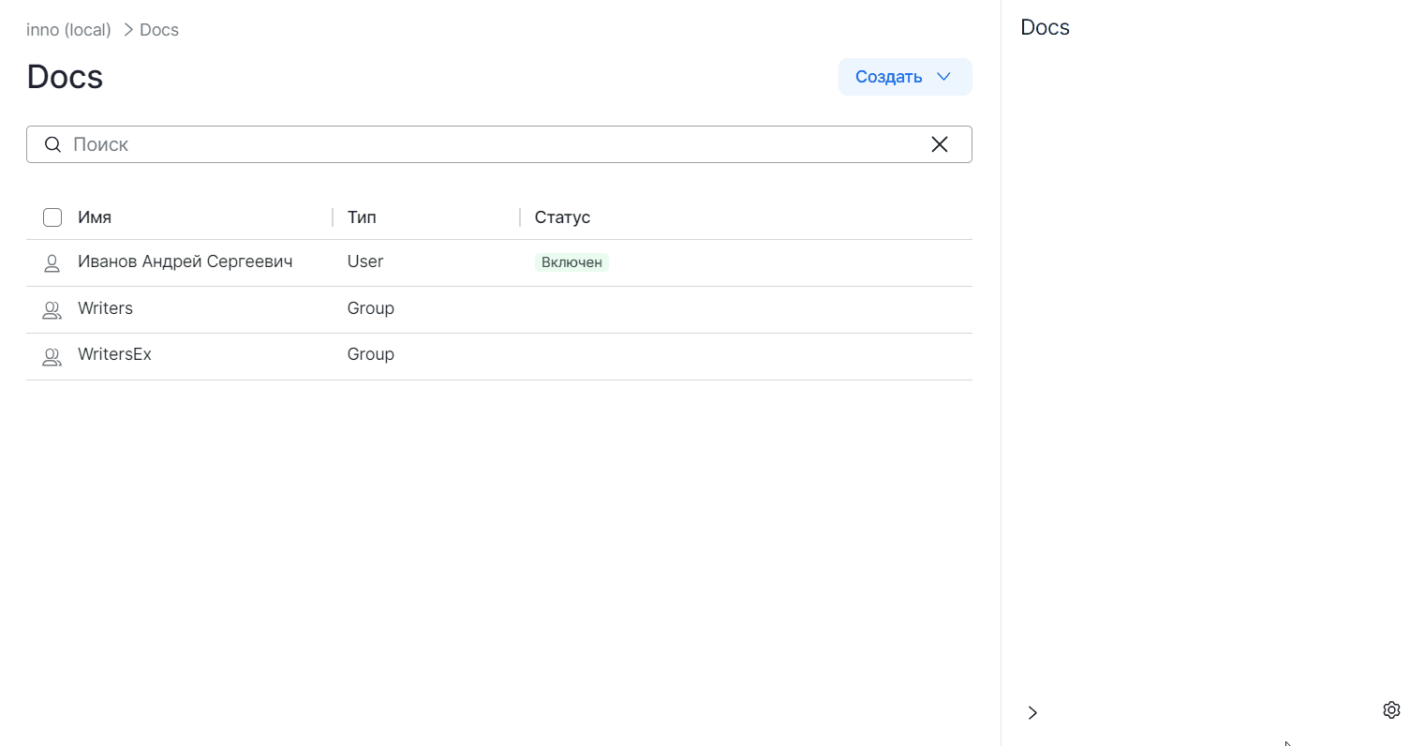Viewport: 1410px width, 746px height.
Task: Toggle the select-all checkbox in the table header
Action: (52, 217)
